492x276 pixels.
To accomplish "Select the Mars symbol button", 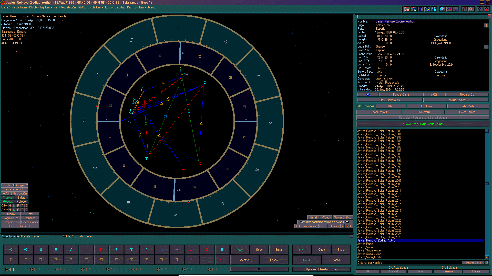I will tap(71, 250).
